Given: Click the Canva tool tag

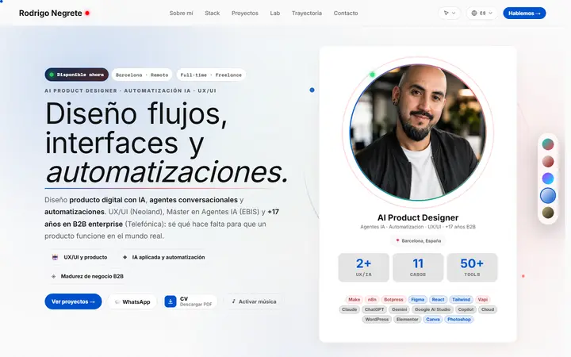Looking at the screenshot, I should [433, 320].
